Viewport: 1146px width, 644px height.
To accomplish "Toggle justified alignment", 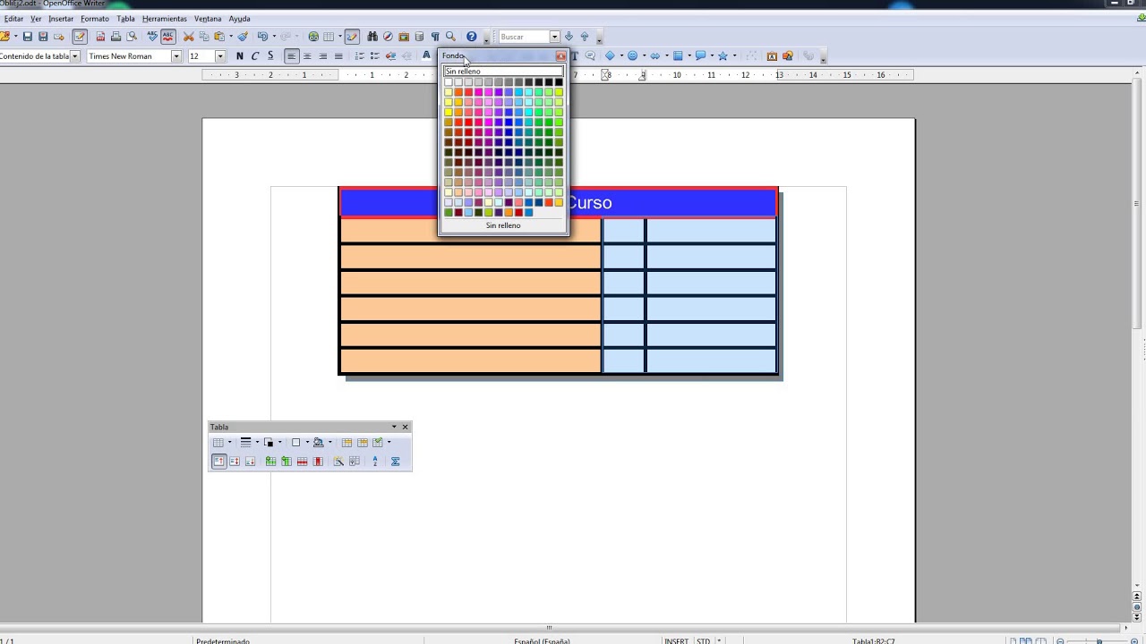I will 338,56.
